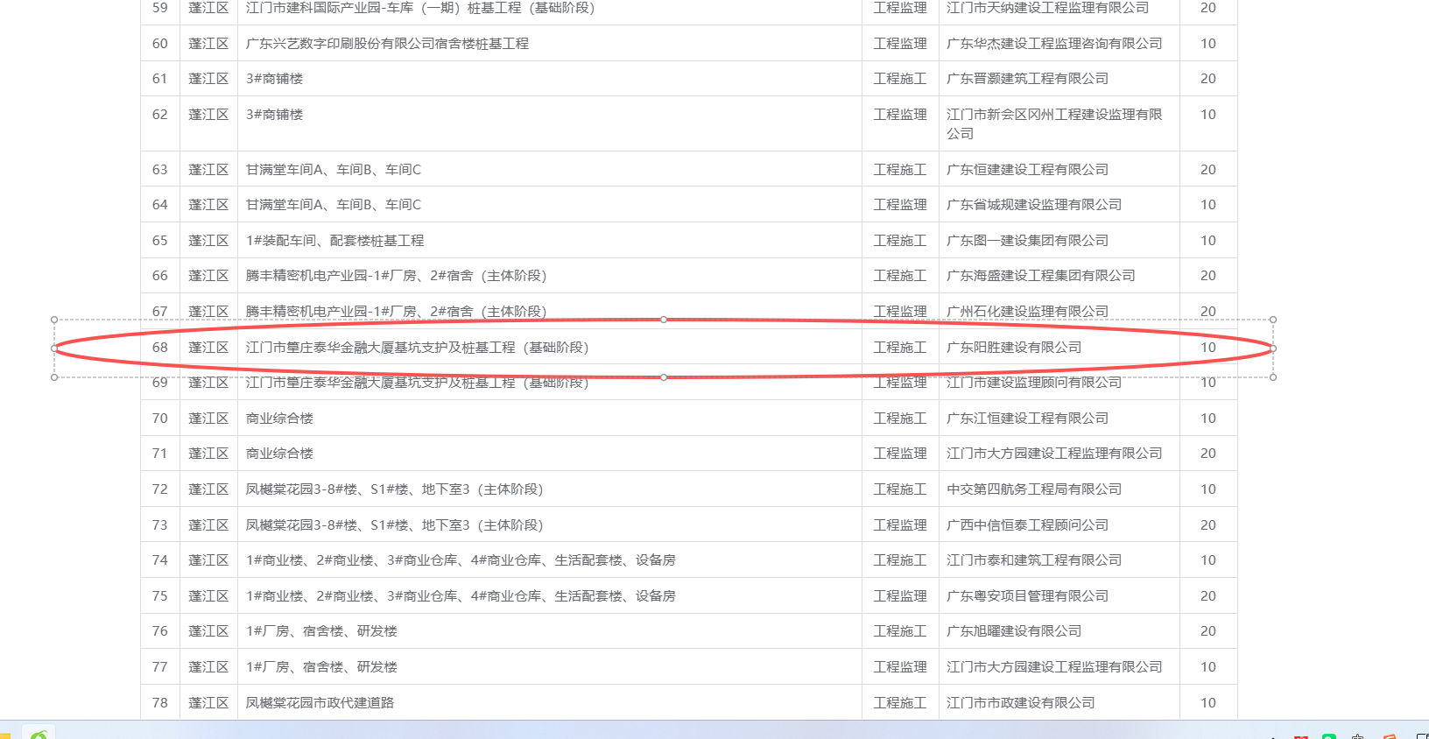This screenshot has height=739, width=1429.
Task: Click the row number 62 cell
Action: click(x=159, y=115)
